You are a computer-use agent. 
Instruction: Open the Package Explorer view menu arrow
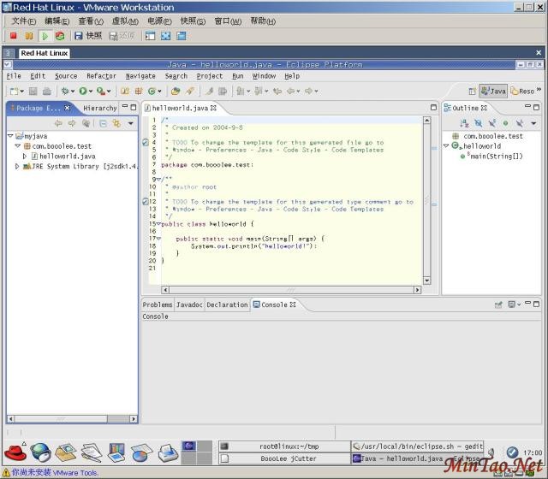point(130,124)
